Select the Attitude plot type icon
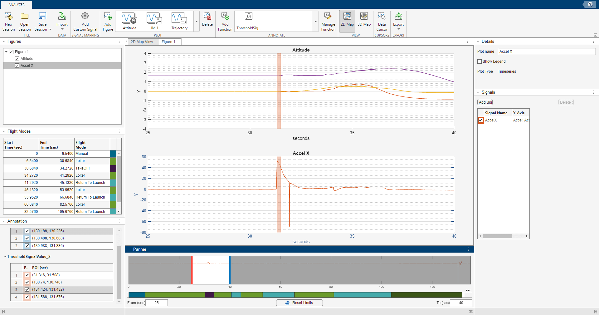Screen dimensions: 599x315 click(x=129, y=19)
